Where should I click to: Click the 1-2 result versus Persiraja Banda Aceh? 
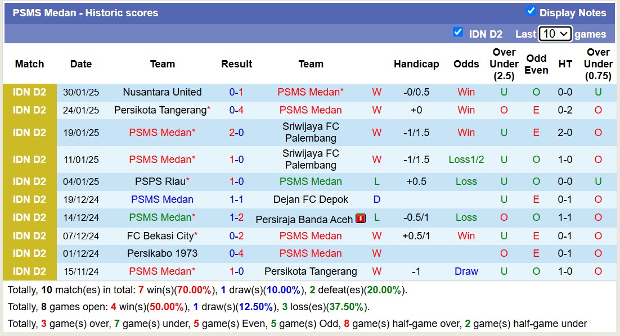tap(236, 217)
